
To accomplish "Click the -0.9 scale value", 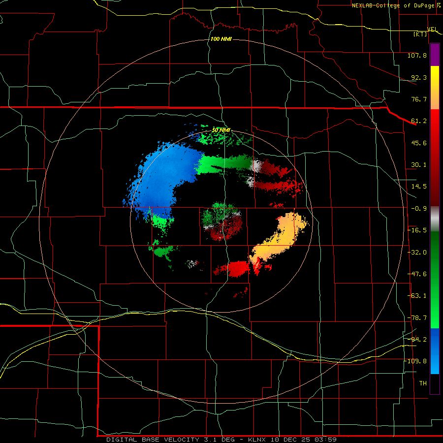I will (419, 209).
